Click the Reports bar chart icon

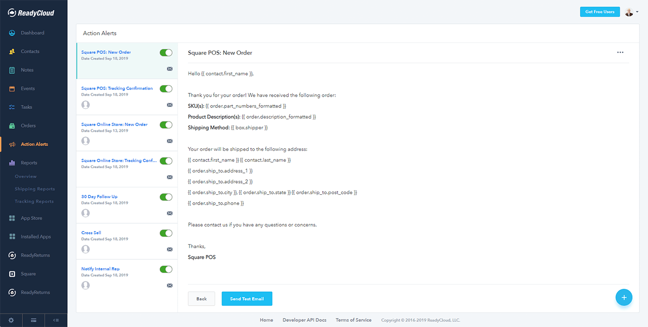coord(12,163)
